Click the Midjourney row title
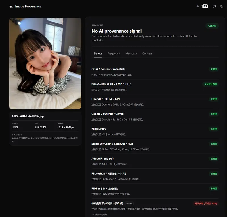This screenshot has height=217, width=227. [x=99, y=129]
